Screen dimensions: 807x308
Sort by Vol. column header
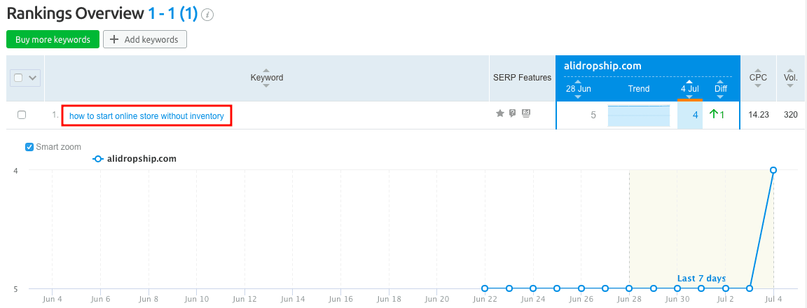click(790, 78)
